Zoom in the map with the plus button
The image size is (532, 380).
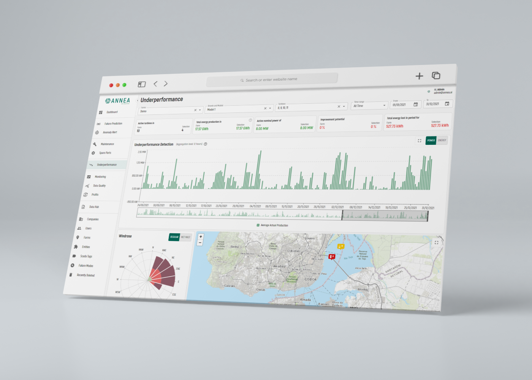(201, 237)
